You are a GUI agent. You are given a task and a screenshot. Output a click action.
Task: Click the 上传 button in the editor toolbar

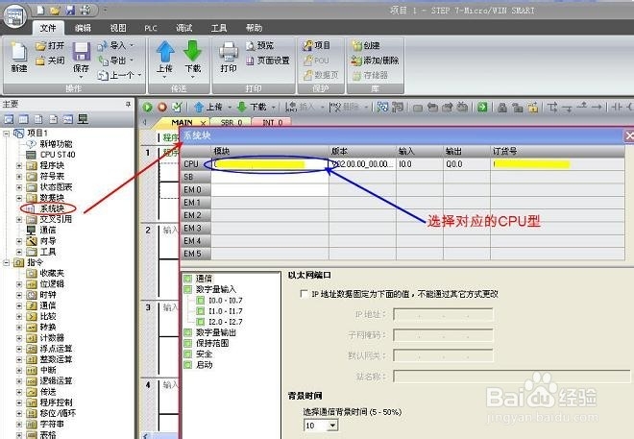pos(208,108)
